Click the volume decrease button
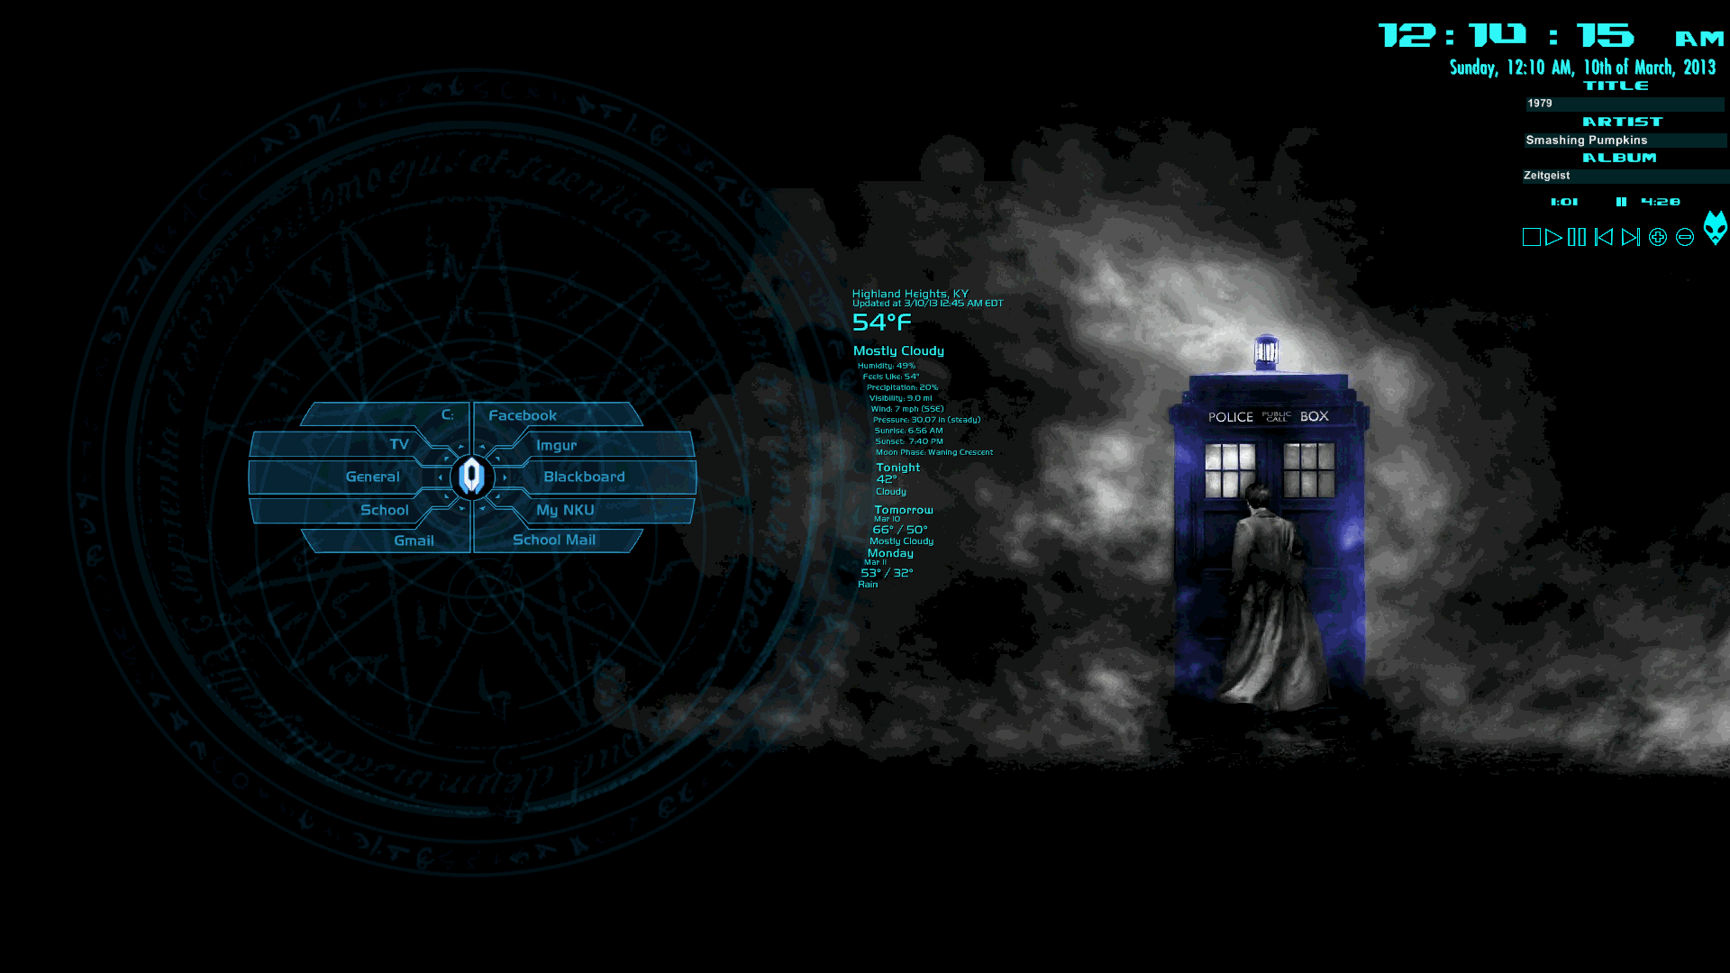1730x973 pixels. tap(1685, 236)
